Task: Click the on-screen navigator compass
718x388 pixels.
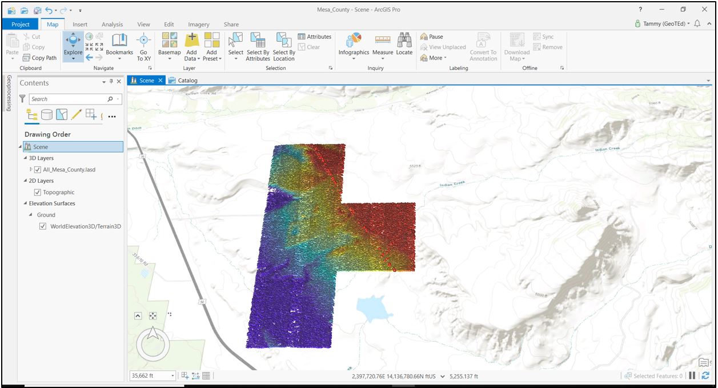Action: pos(153,342)
